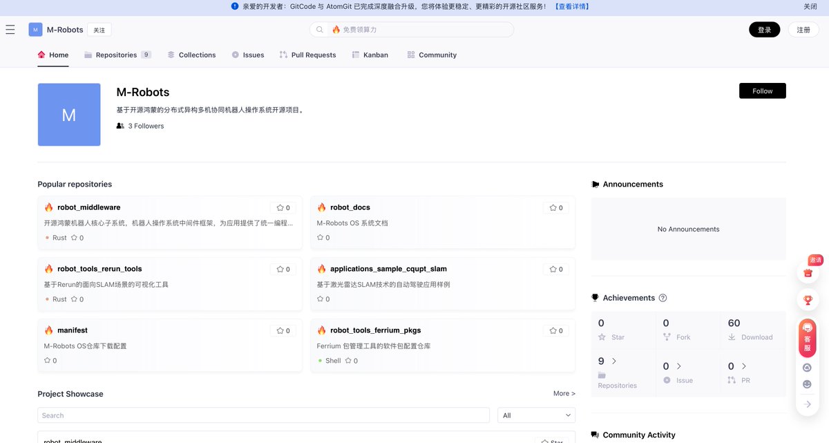Click the Follow button

click(762, 91)
